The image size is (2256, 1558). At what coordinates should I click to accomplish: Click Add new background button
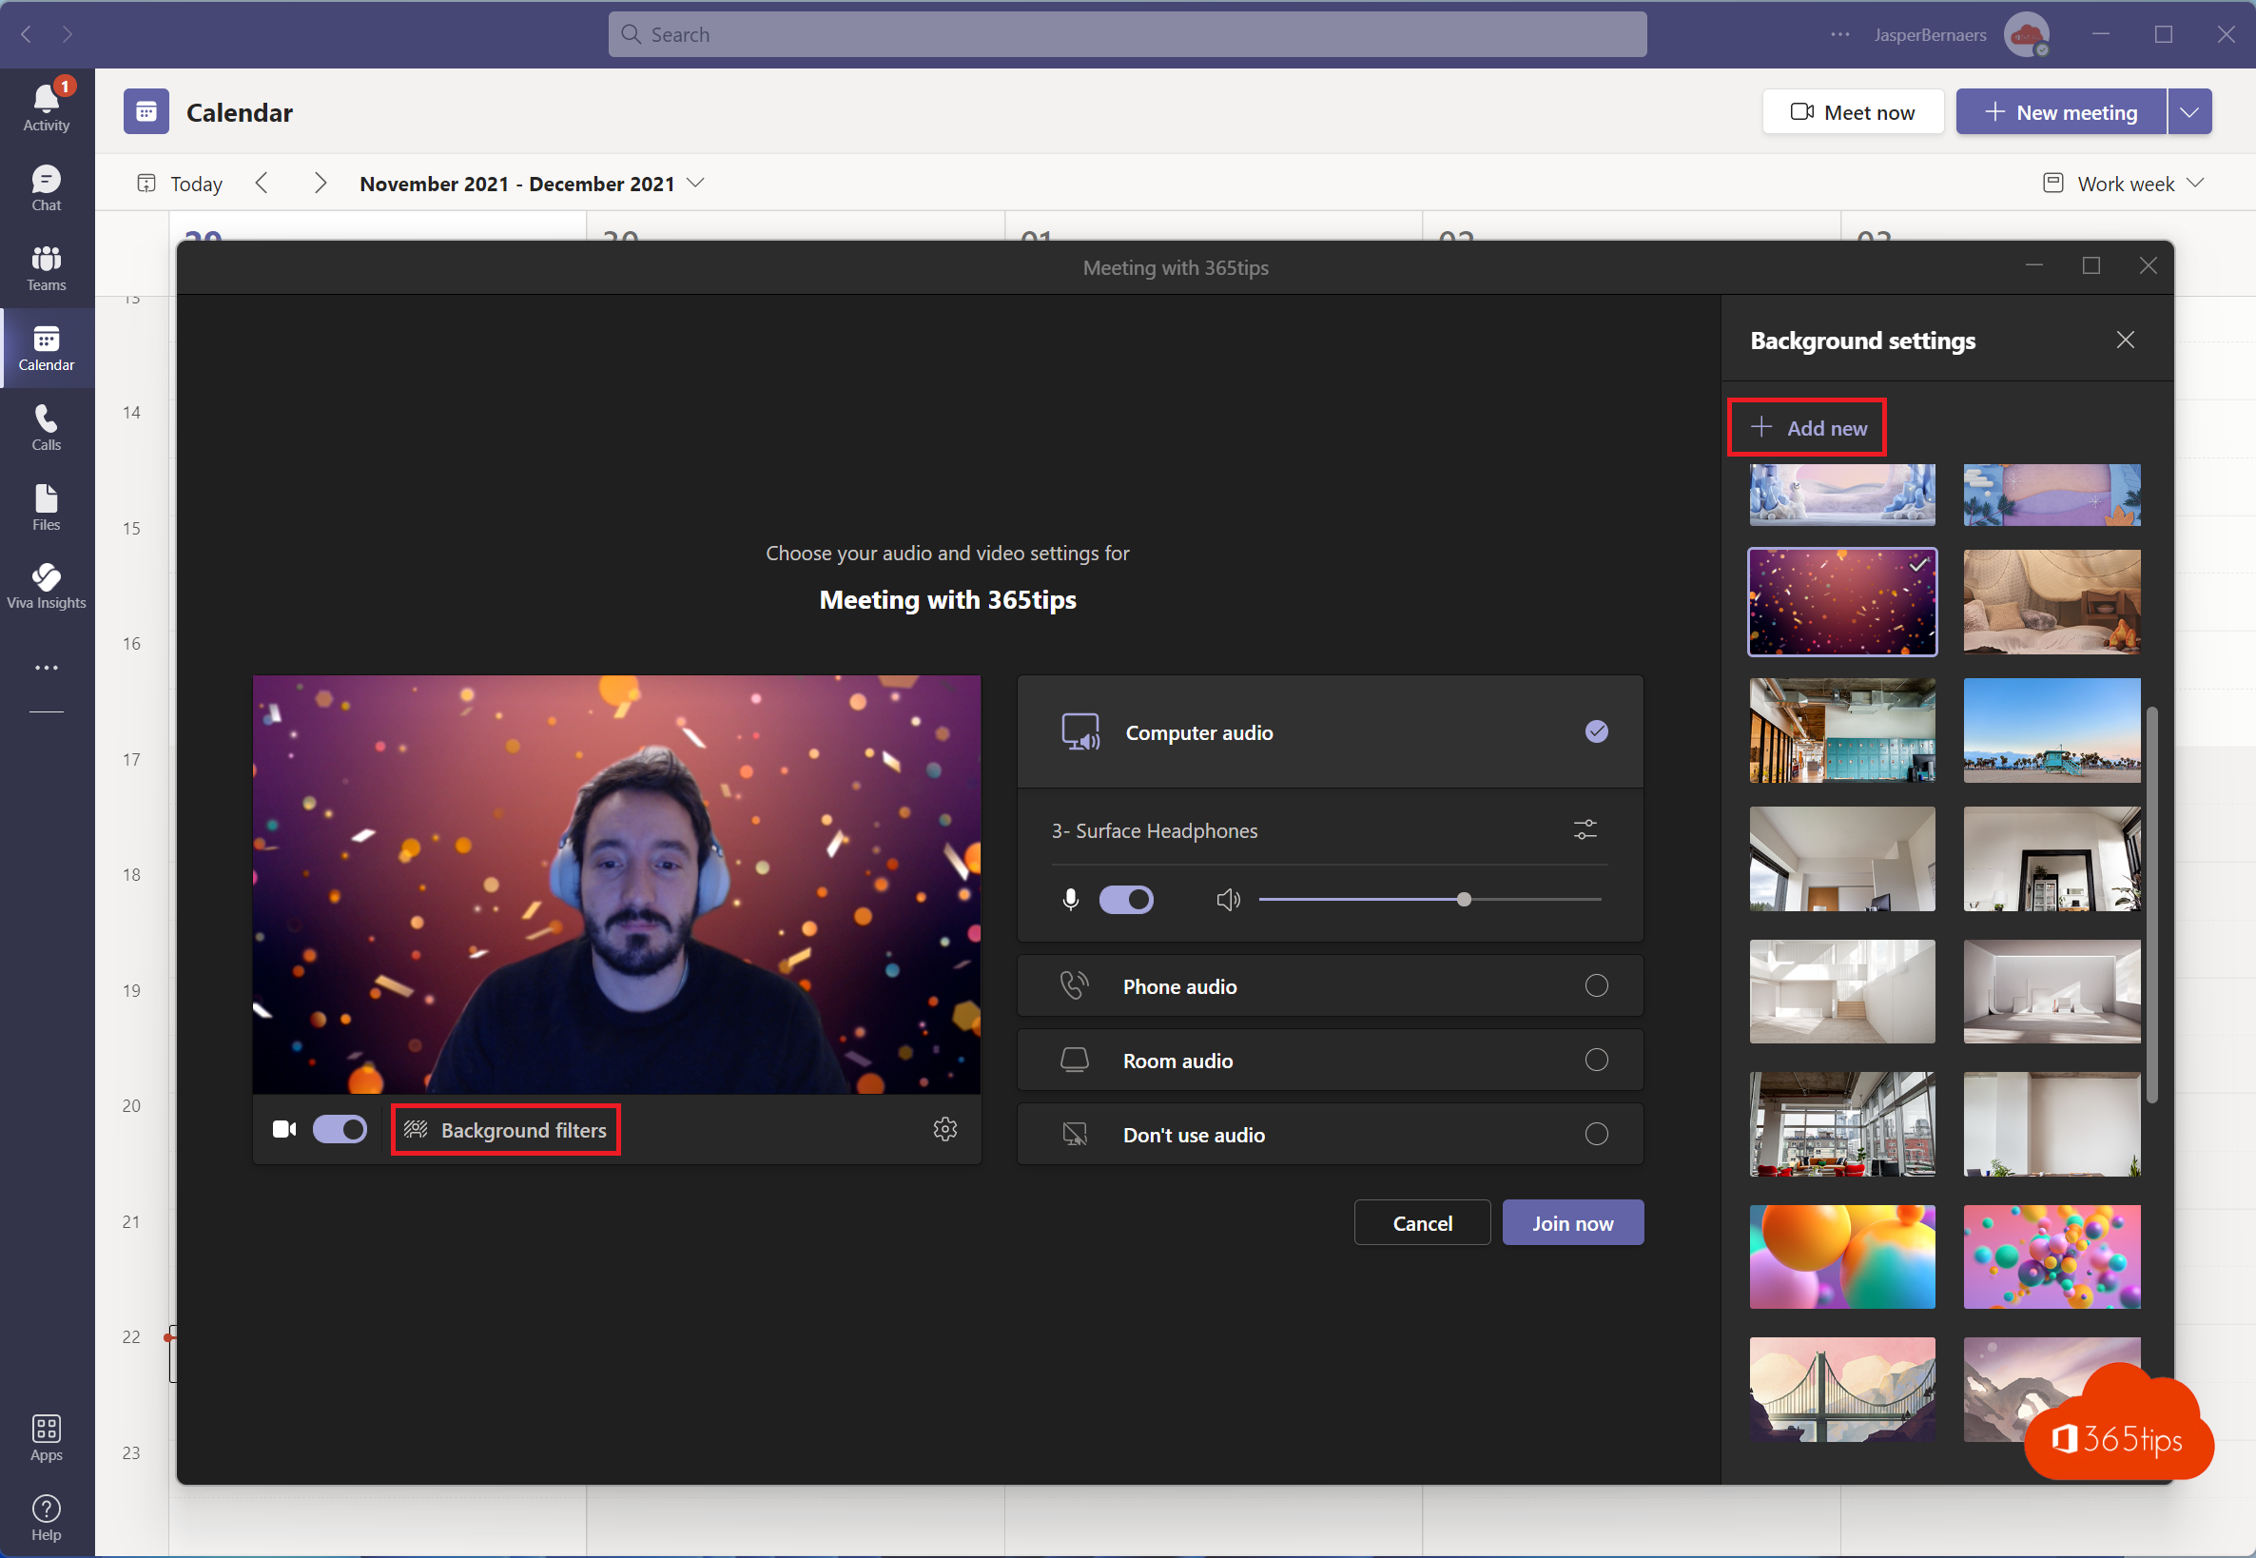coord(1807,427)
